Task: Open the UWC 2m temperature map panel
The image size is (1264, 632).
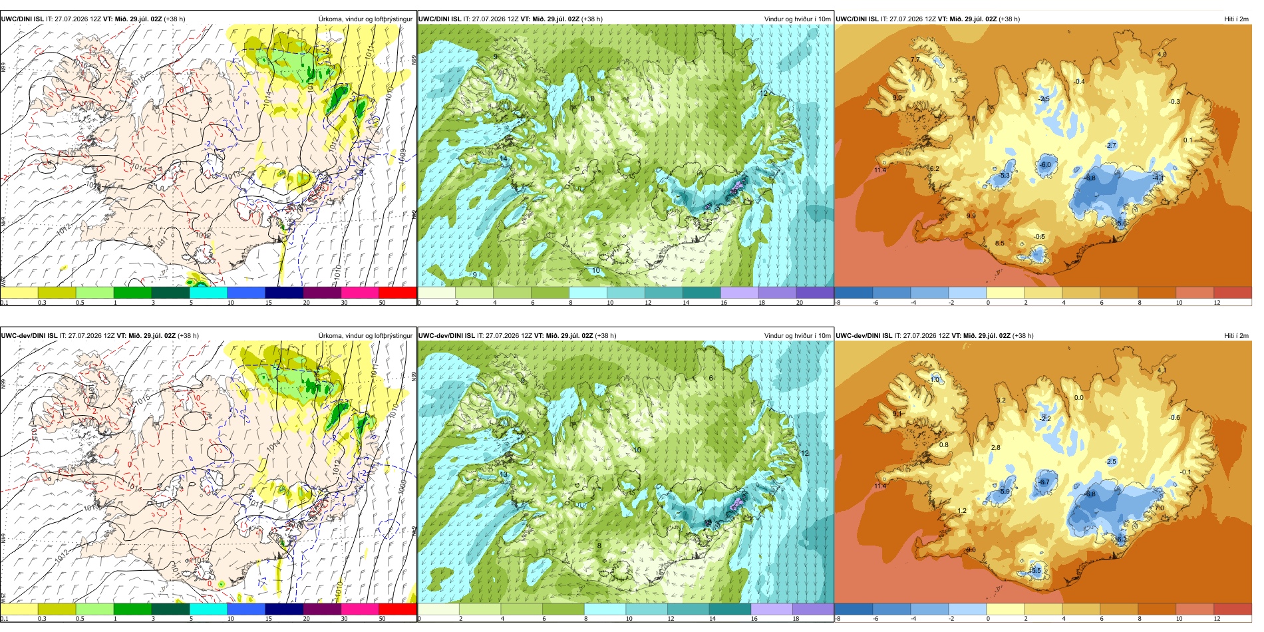Action: coord(1043,156)
